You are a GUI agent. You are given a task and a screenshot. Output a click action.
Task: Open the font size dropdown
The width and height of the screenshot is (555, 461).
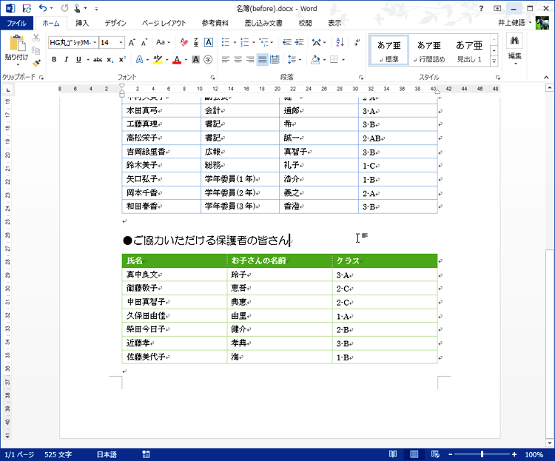coord(121,42)
